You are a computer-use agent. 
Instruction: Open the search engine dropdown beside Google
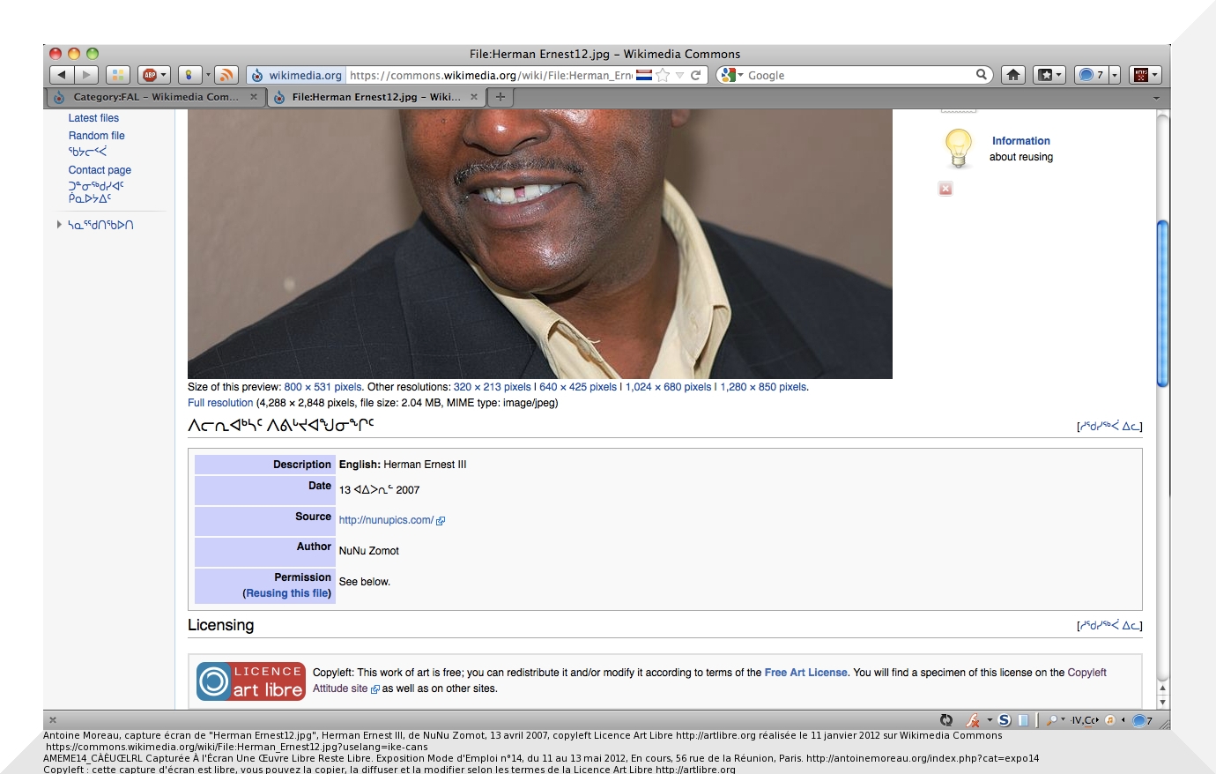point(730,75)
